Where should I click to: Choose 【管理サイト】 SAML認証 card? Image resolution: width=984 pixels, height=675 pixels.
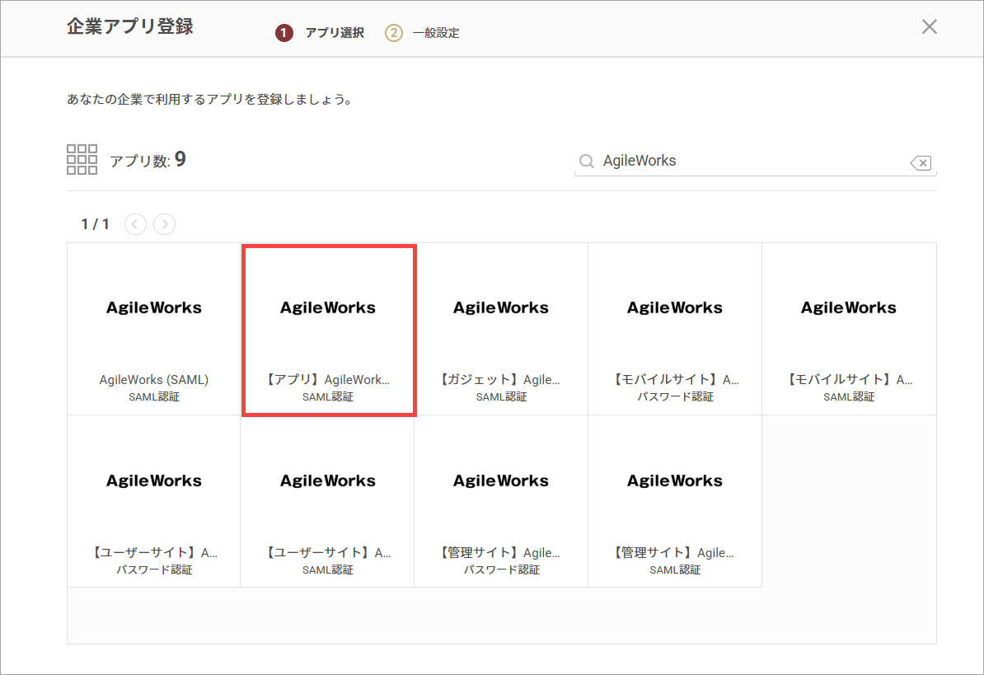click(675, 501)
